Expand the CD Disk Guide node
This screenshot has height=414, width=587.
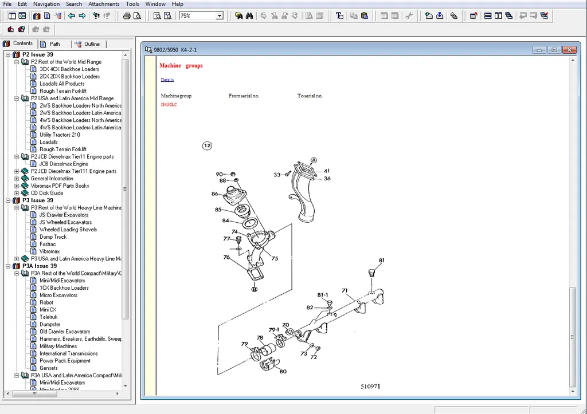17,193
